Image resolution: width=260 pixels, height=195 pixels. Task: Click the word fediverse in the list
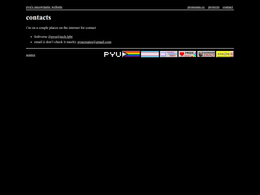[x=40, y=37]
